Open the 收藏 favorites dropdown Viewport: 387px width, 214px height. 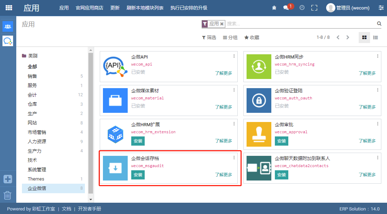click(x=252, y=37)
